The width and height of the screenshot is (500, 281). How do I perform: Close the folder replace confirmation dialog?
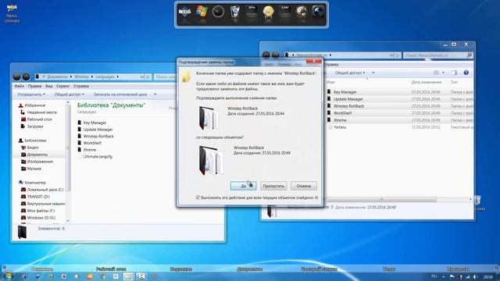[x=314, y=61]
